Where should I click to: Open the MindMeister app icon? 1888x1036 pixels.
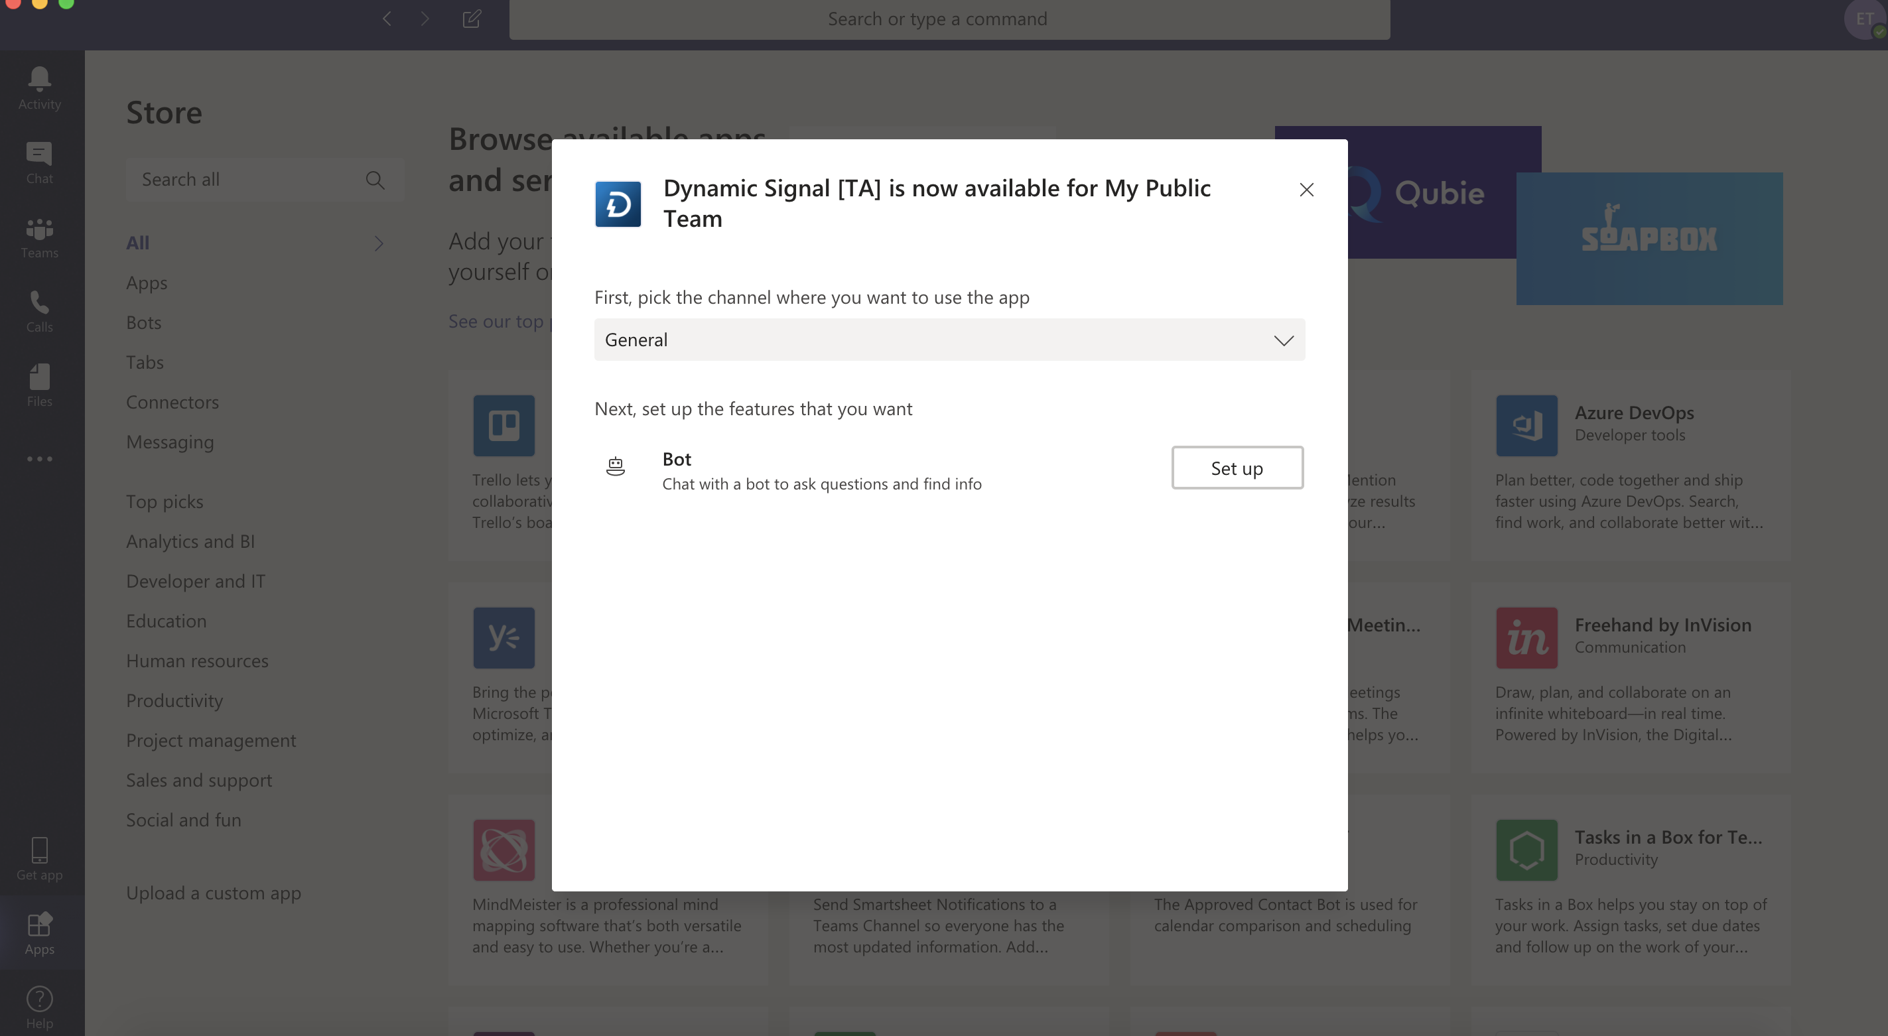pyautogui.click(x=504, y=850)
